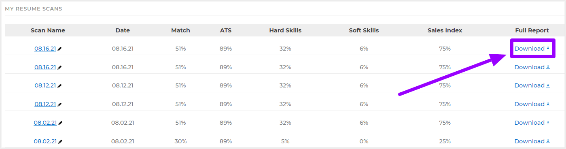The width and height of the screenshot is (566, 149).
Task: Open the first 08.02.21 scan name link
Action: [45, 123]
